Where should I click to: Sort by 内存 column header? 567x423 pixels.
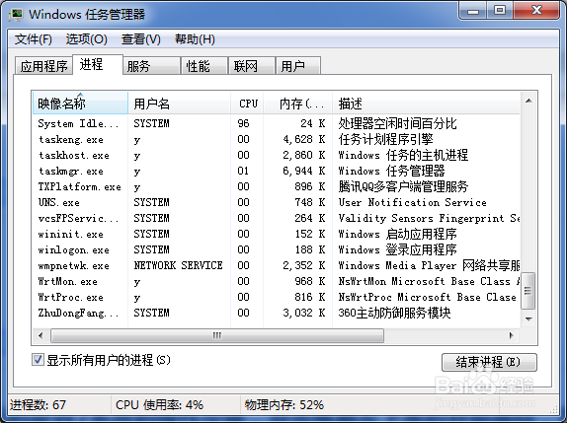(x=297, y=104)
